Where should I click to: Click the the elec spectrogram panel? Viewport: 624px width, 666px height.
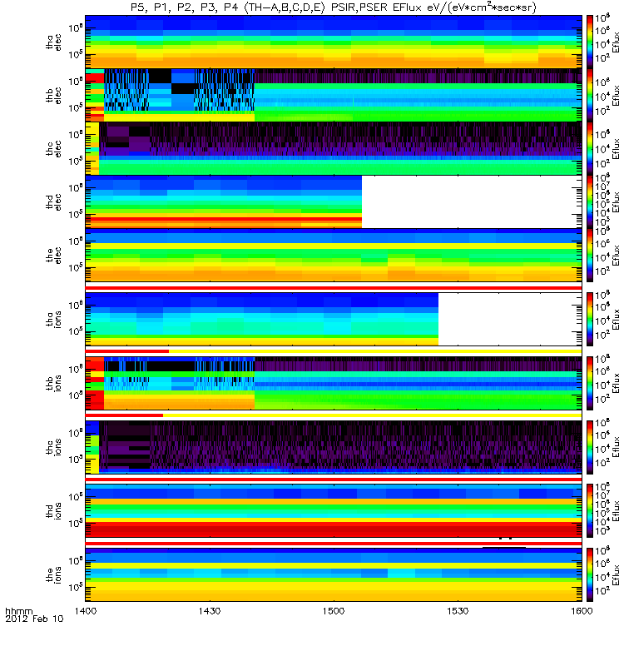334,256
